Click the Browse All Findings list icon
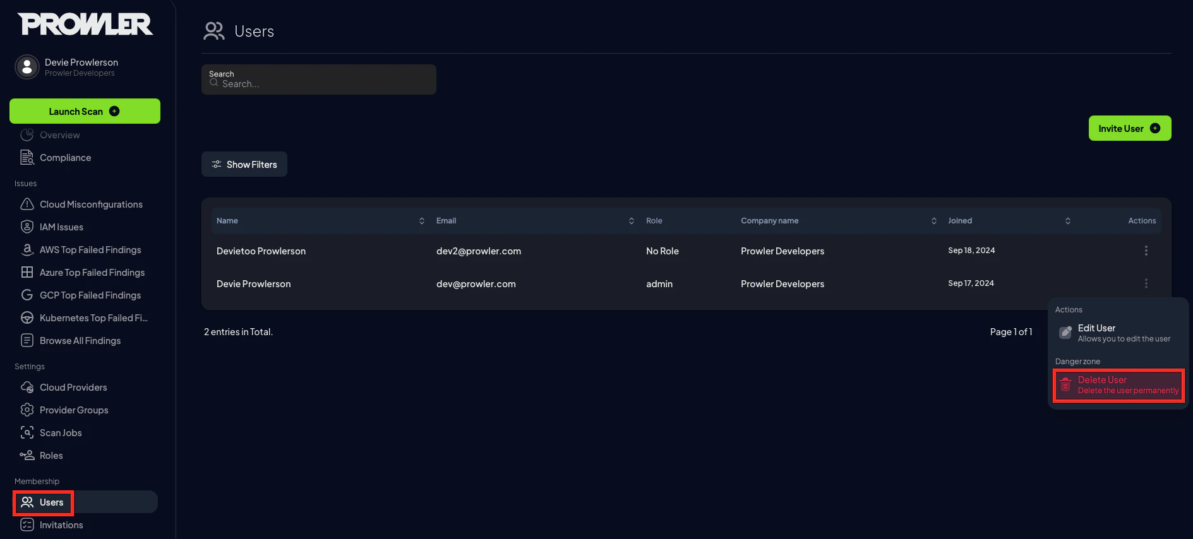 coord(27,340)
